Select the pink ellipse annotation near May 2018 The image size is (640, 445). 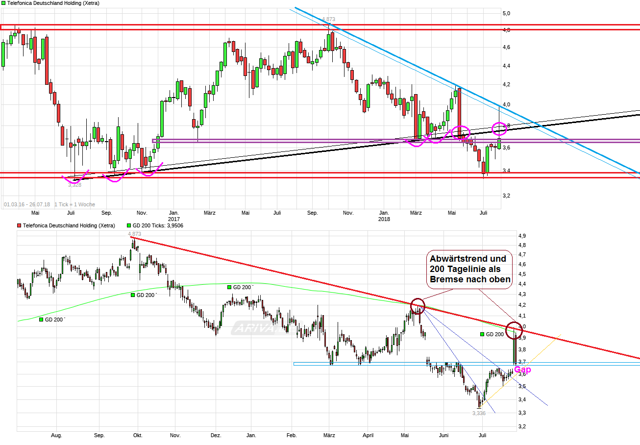click(x=460, y=131)
